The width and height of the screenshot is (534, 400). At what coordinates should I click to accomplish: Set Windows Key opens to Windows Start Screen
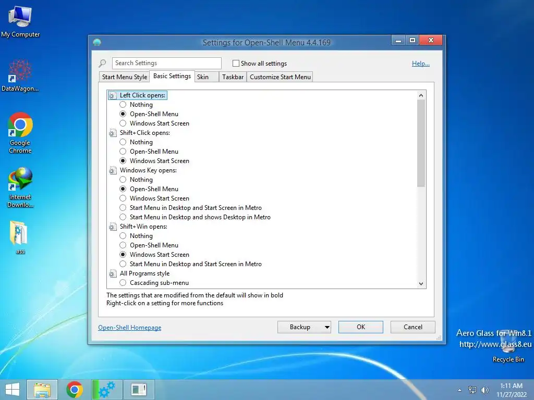123,198
